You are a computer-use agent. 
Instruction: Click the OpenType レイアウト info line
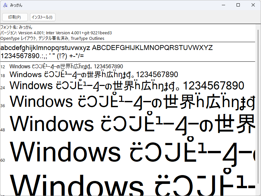click(52, 39)
